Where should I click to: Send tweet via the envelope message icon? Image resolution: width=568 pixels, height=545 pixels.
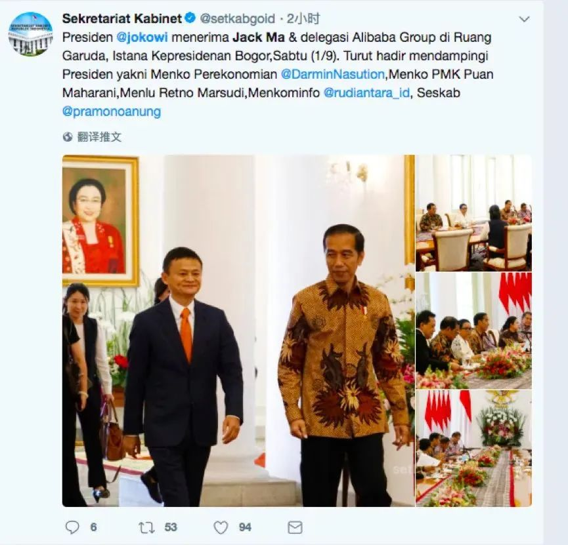pyautogui.click(x=295, y=528)
